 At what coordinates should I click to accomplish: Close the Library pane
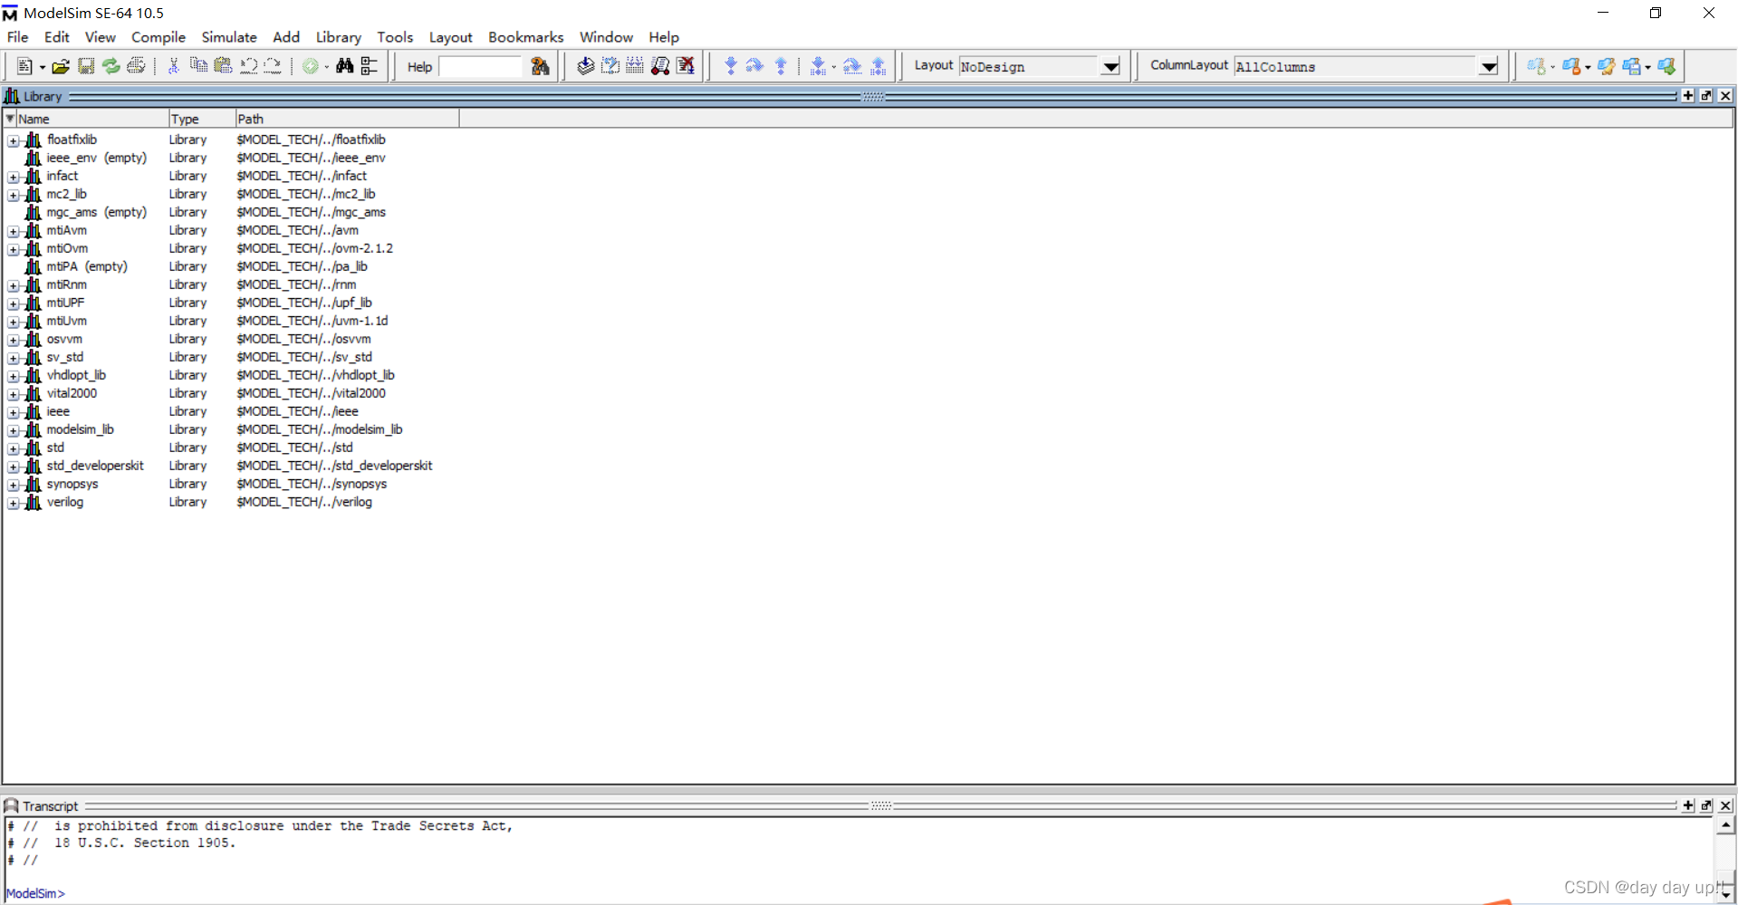point(1725,95)
